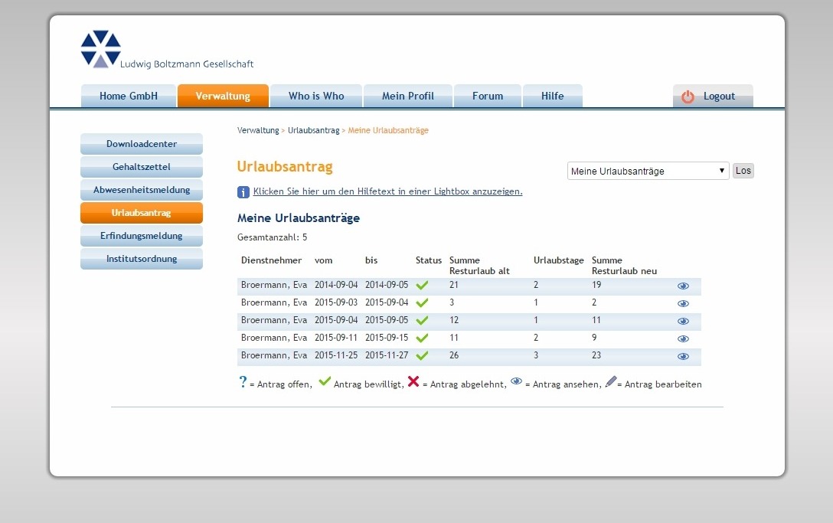The width and height of the screenshot is (833, 523).
Task: Click the Ludwig Boltzmann Gesellschaft logo
Action: click(101, 49)
